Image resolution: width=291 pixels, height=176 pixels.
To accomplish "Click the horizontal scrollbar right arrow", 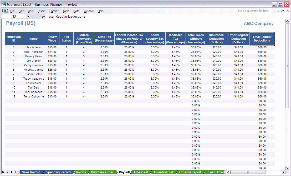I will (x=283, y=172).
